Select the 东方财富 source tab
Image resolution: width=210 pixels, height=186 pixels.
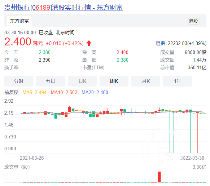tap(19, 21)
